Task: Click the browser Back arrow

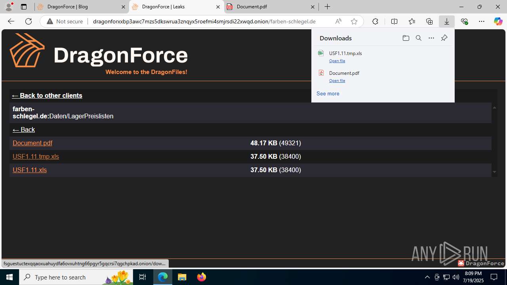Action: click(11, 21)
